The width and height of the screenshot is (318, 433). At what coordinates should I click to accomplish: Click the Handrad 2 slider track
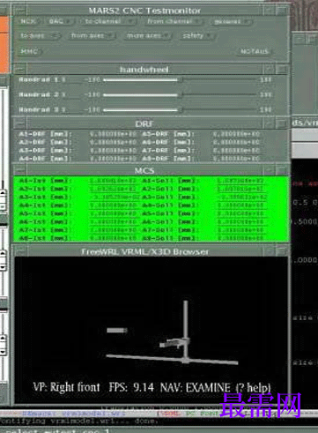point(180,94)
